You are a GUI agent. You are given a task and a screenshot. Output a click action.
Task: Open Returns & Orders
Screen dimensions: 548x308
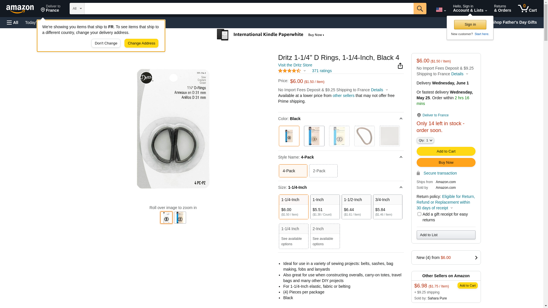click(502, 9)
